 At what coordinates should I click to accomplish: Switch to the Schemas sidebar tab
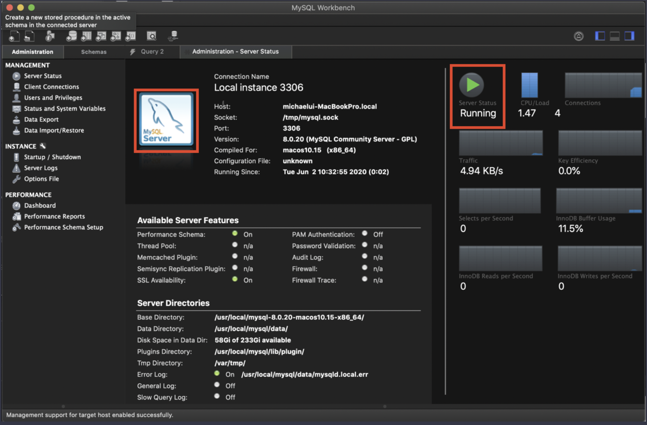[x=94, y=52]
